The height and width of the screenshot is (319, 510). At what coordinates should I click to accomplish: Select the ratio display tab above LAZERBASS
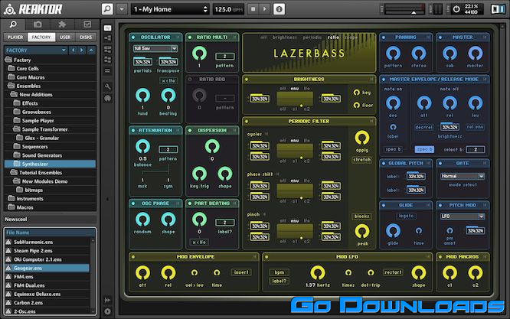point(333,37)
